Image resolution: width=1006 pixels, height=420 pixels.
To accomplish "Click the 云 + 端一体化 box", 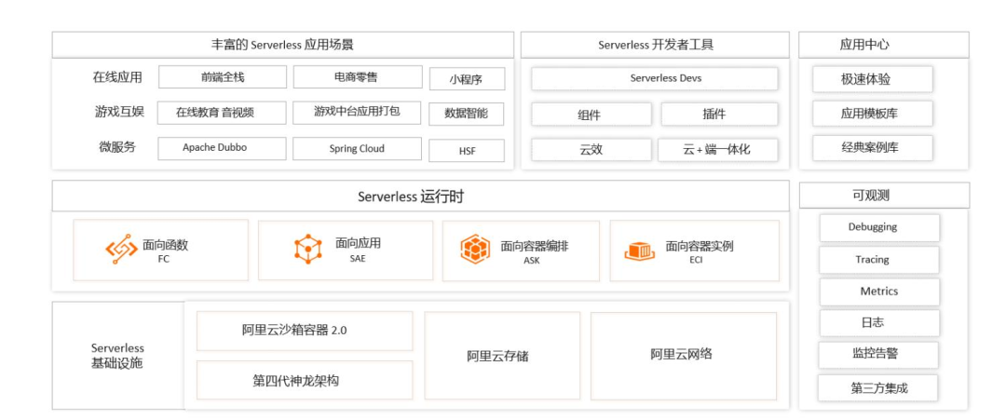I will point(718,150).
